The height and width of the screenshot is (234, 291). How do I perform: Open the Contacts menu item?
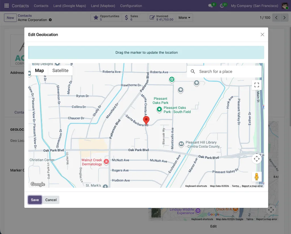[x=41, y=6]
